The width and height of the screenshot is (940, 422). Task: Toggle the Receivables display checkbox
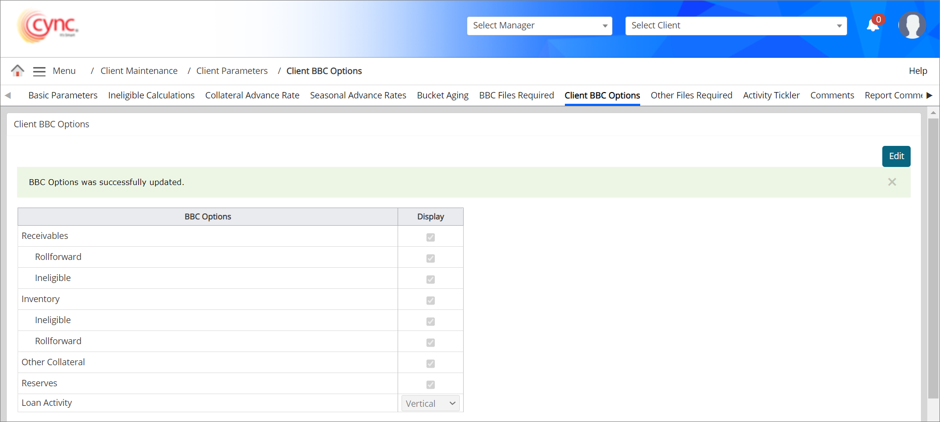(x=430, y=237)
